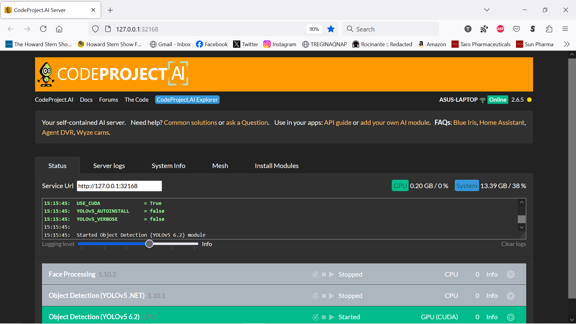The width and height of the screenshot is (576, 324).
Task: Restart the Face Processing module
Action: pos(316,274)
